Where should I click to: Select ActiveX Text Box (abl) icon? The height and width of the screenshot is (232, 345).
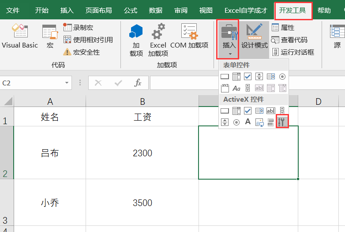(271, 111)
